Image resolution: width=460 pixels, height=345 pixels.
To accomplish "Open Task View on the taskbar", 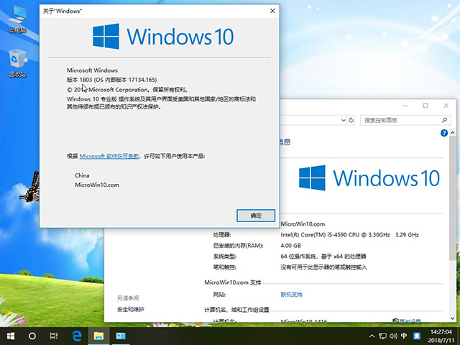I will click(54, 336).
